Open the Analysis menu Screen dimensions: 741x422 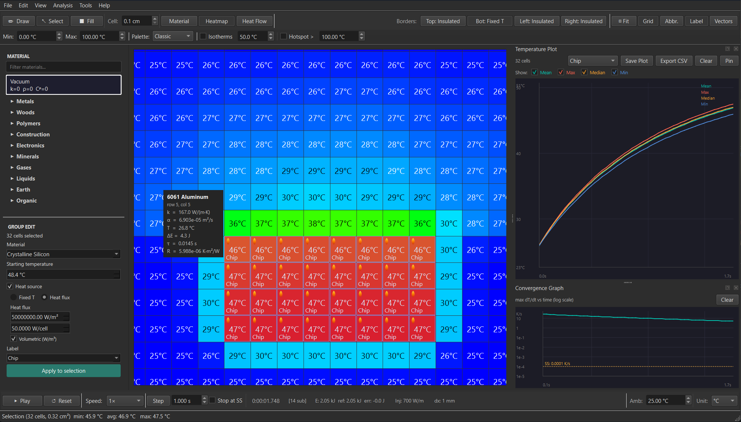tap(63, 6)
